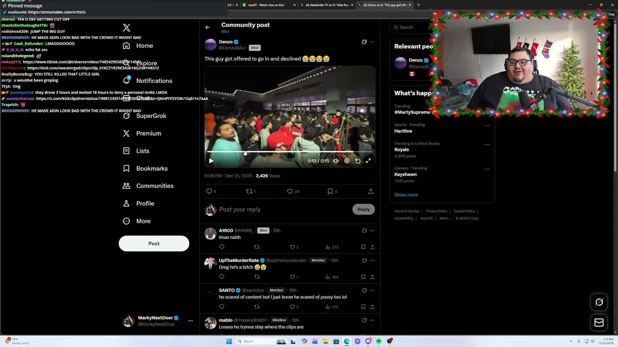Open Notifications in sidebar
This screenshot has height=347, width=618.
(147, 80)
